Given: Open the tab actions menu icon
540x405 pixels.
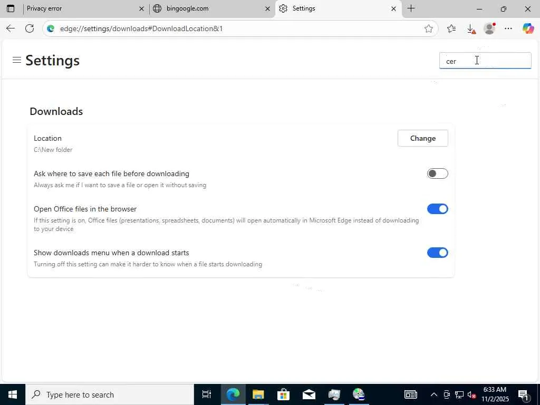Looking at the screenshot, I should [11, 8].
